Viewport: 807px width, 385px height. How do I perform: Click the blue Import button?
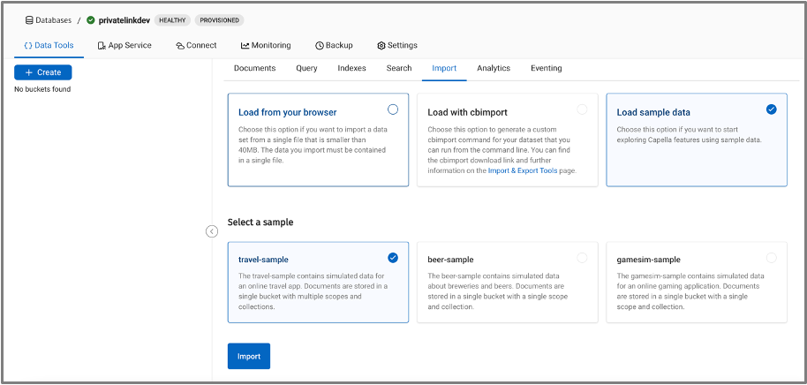click(249, 356)
